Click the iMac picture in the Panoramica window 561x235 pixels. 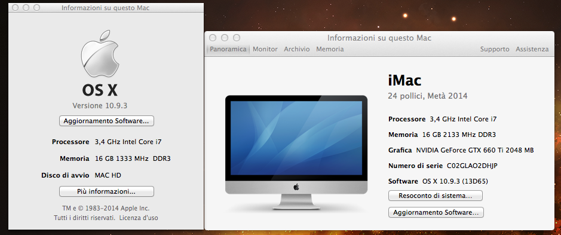click(x=296, y=152)
